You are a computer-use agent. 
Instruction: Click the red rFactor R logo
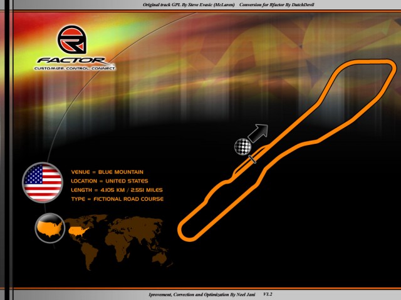(x=73, y=40)
